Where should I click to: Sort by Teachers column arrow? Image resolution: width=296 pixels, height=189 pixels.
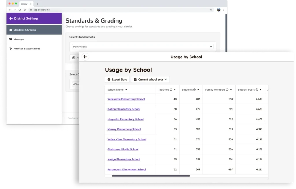(175, 90)
